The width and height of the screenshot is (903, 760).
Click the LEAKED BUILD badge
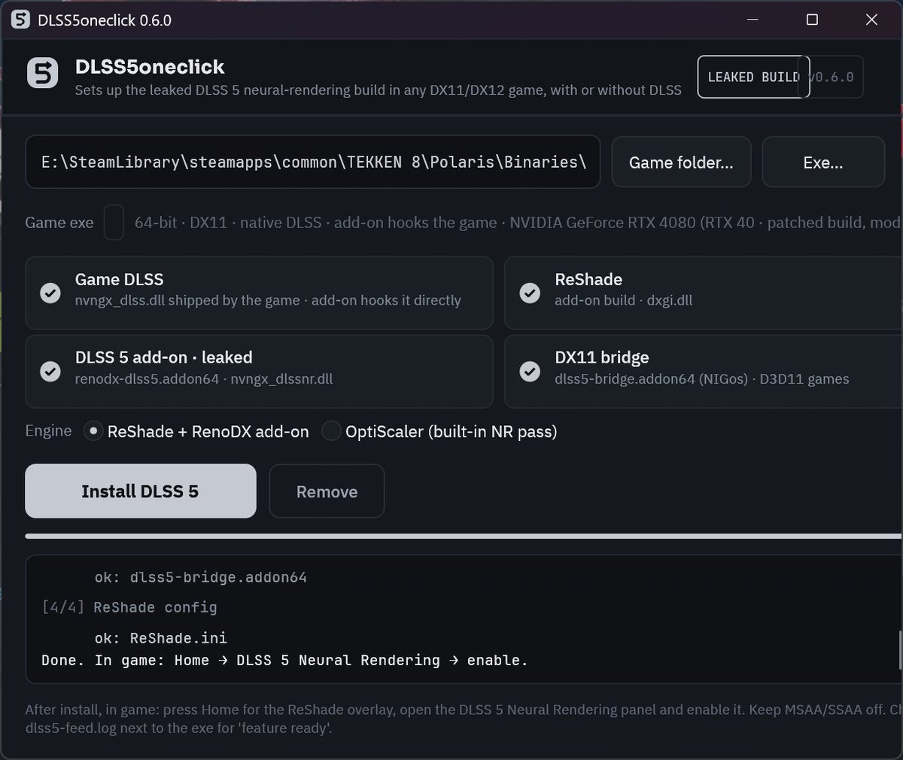click(753, 77)
